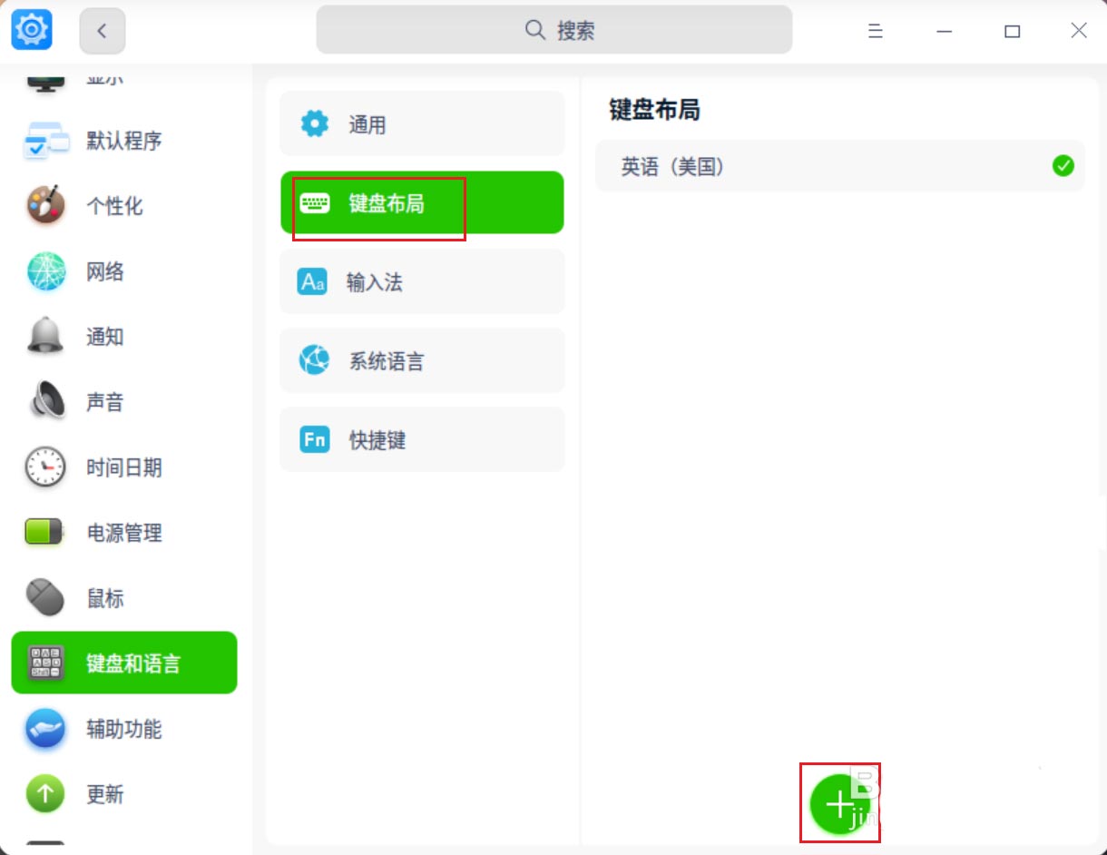Open Update (更新) settings
This screenshot has height=855, width=1107.
click(x=104, y=794)
